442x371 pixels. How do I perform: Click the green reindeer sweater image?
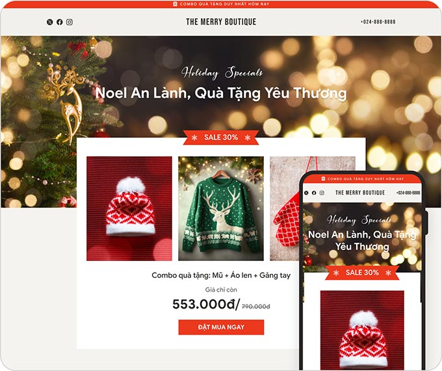[x=221, y=208]
